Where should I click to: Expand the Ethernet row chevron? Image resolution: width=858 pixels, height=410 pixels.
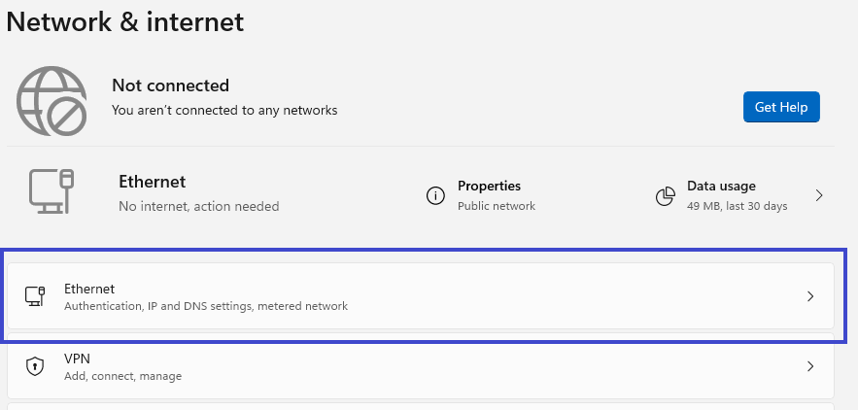click(x=810, y=296)
